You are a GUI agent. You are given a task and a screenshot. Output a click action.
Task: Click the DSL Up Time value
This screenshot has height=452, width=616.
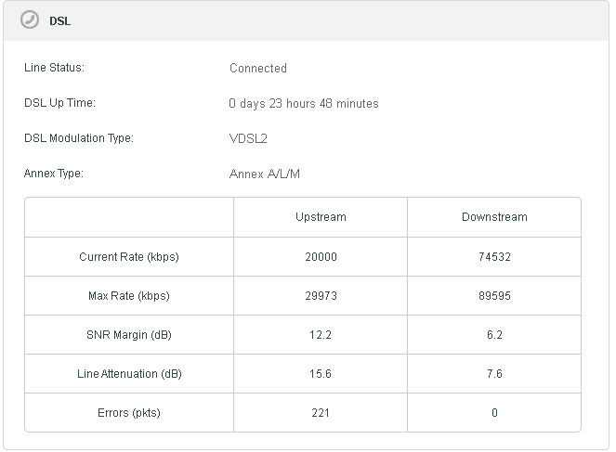303,103
